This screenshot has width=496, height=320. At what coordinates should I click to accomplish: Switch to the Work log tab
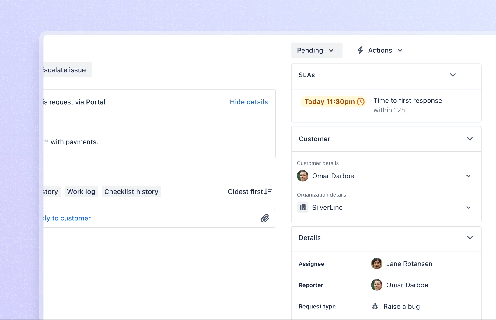point(81,191)
